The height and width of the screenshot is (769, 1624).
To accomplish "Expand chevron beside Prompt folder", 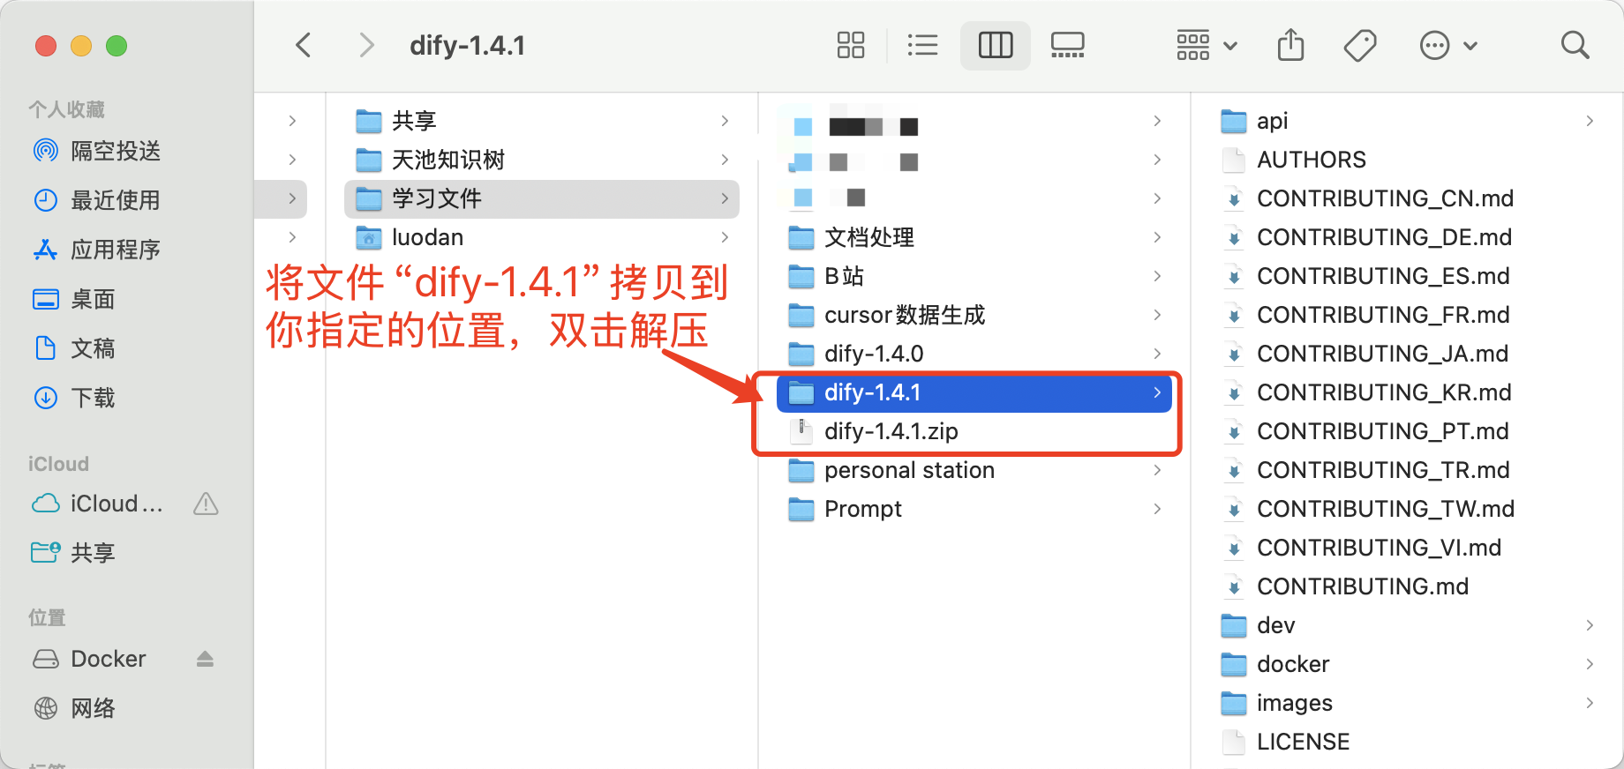I will [x=1157, y=509].
